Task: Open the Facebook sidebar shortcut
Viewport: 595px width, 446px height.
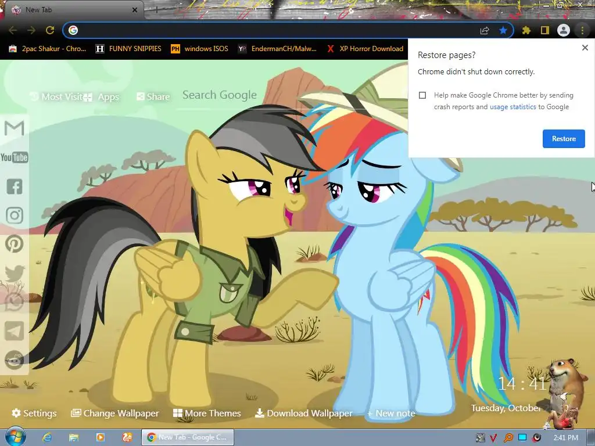Action: click(x=15, y=186)
